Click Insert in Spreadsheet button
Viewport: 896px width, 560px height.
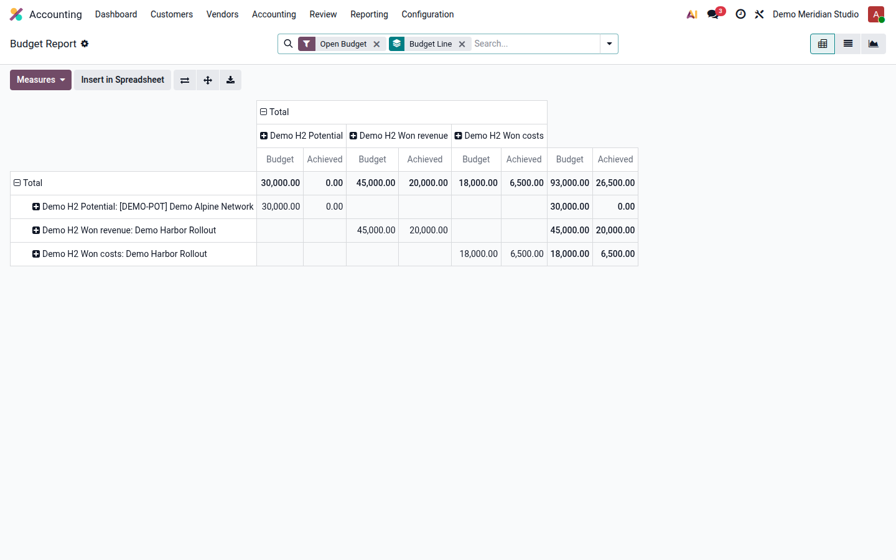pyautogui.click(x=123, y=80)
